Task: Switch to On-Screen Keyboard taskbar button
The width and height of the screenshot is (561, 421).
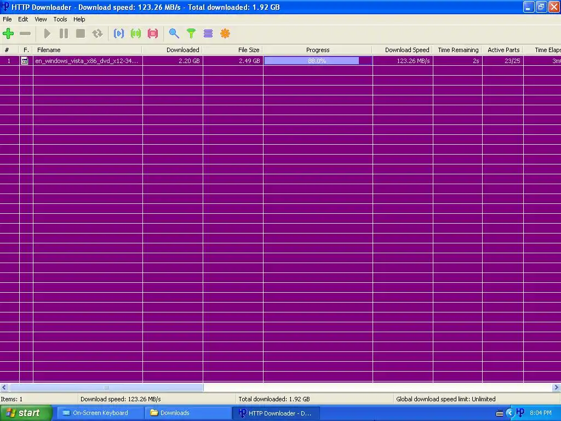Action: [101, 413]
